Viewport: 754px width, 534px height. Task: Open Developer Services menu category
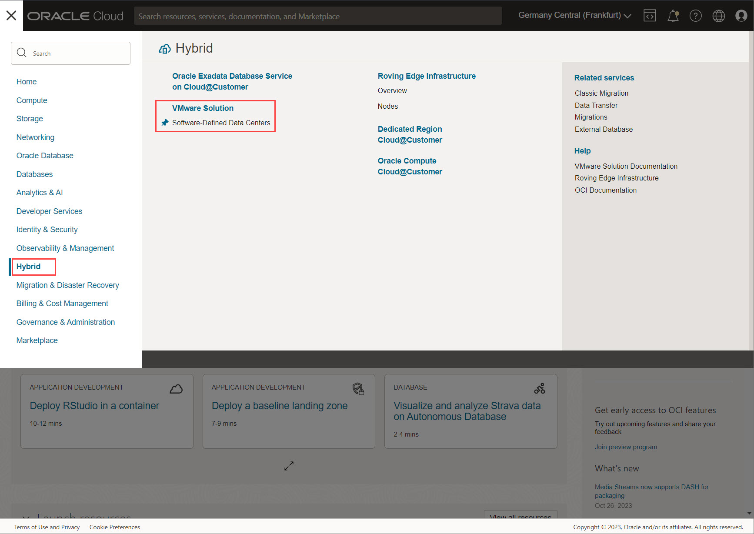click(x=49, y=211)
